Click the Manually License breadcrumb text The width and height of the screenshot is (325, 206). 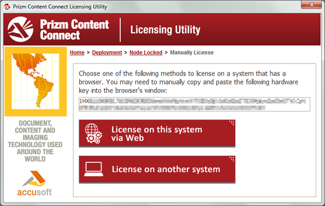(192, 53)
